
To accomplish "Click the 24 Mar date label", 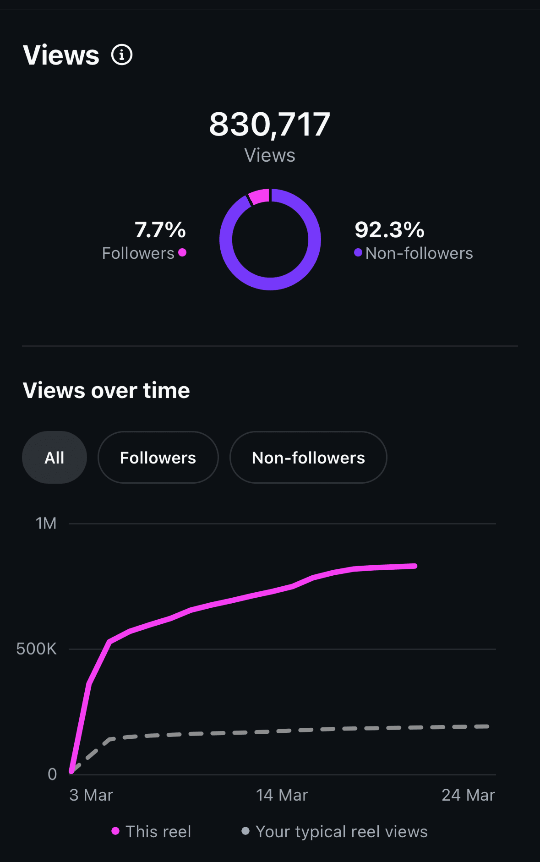I will pos(468,795).
